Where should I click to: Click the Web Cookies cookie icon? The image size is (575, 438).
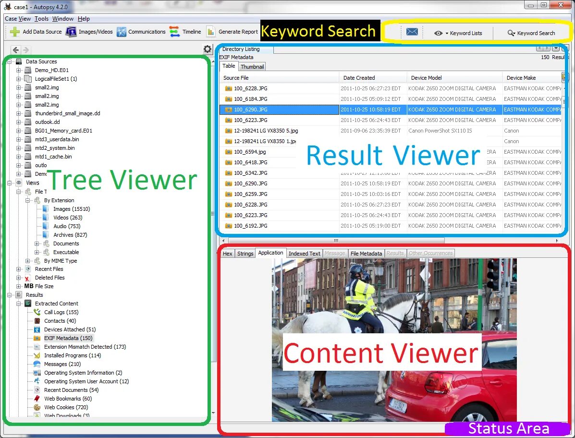click(37, 407)
